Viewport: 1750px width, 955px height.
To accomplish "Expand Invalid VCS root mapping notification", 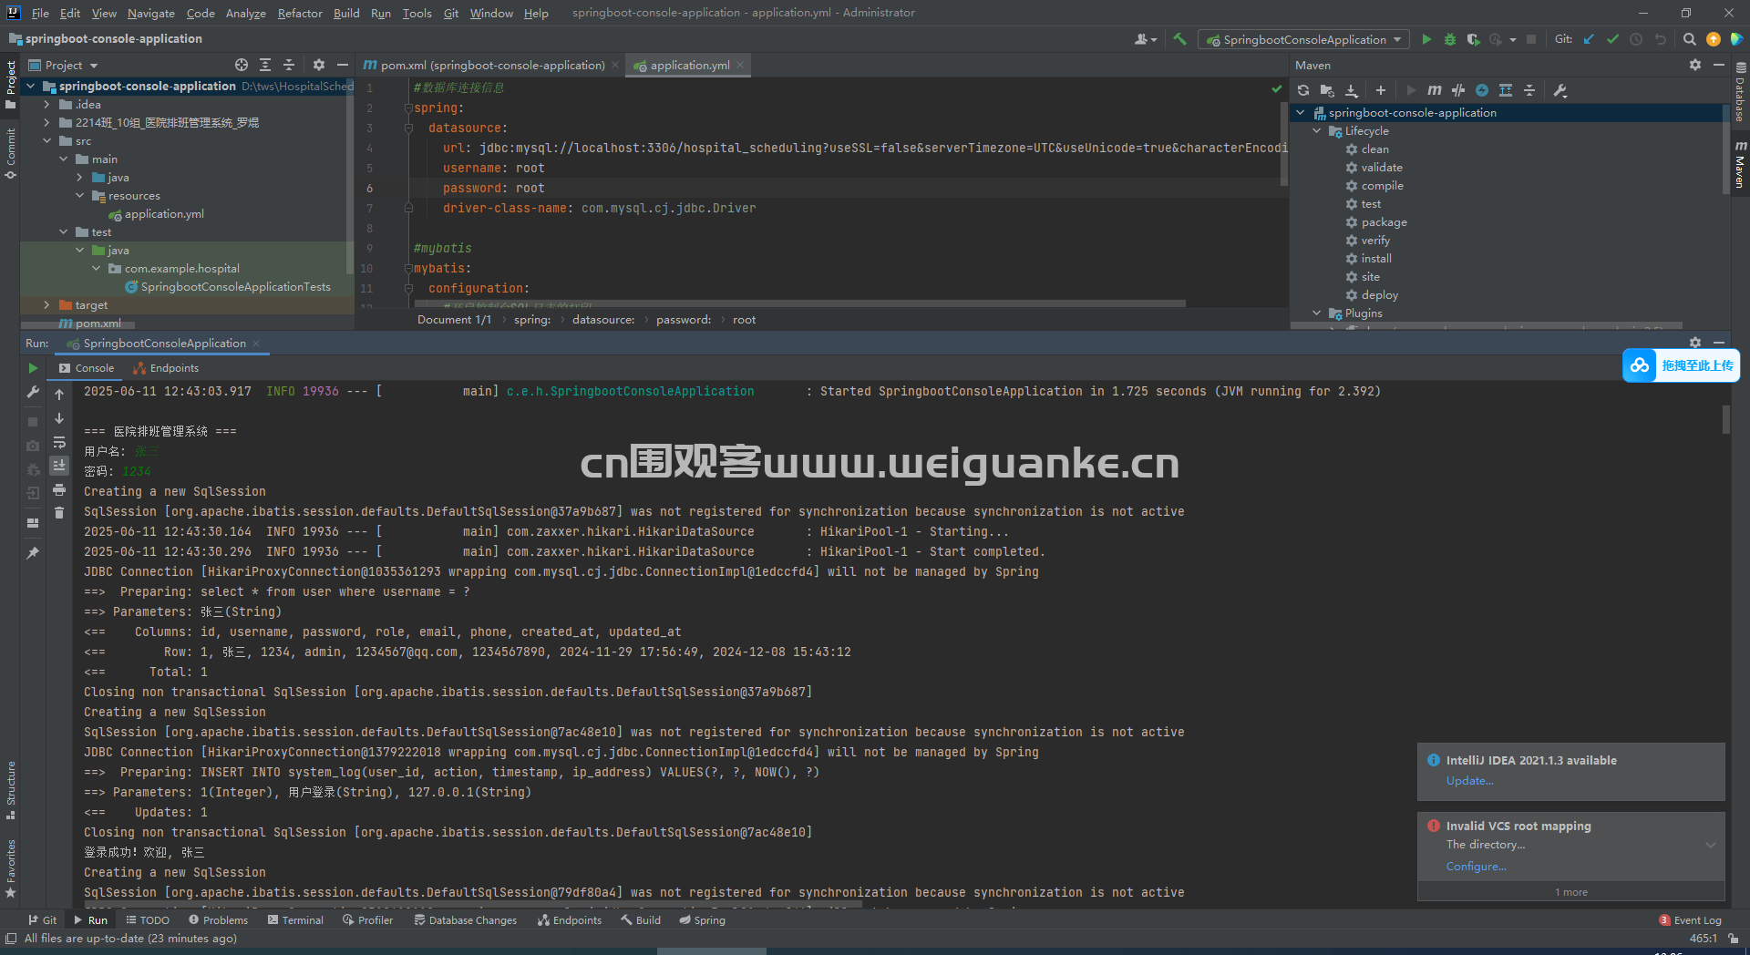I will coord(1711,845).
